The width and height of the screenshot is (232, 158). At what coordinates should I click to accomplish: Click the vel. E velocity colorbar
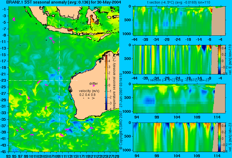pos(219,59)
